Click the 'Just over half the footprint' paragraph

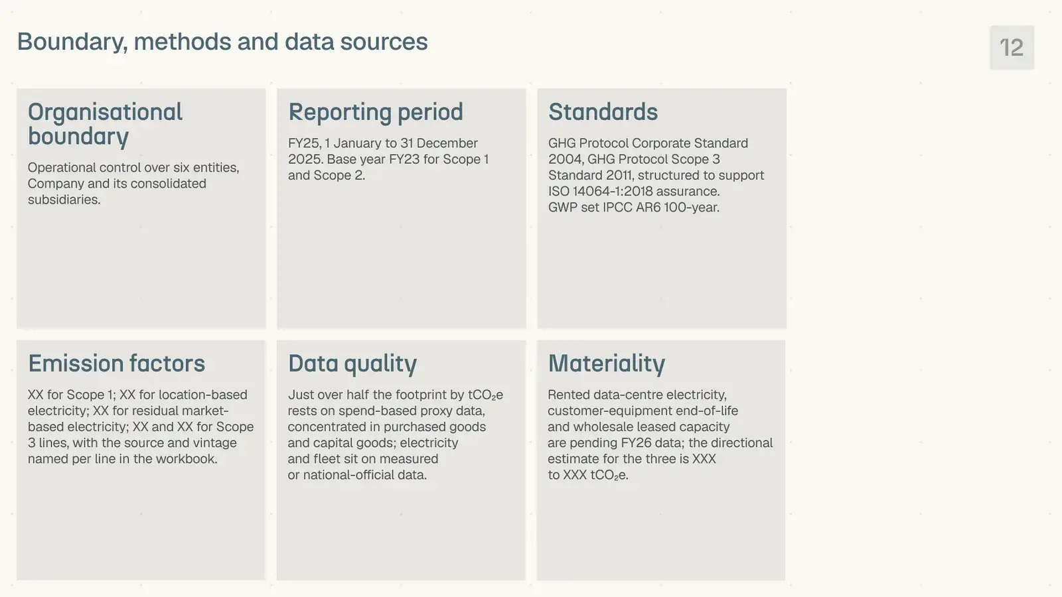click(x=396, y=434)
